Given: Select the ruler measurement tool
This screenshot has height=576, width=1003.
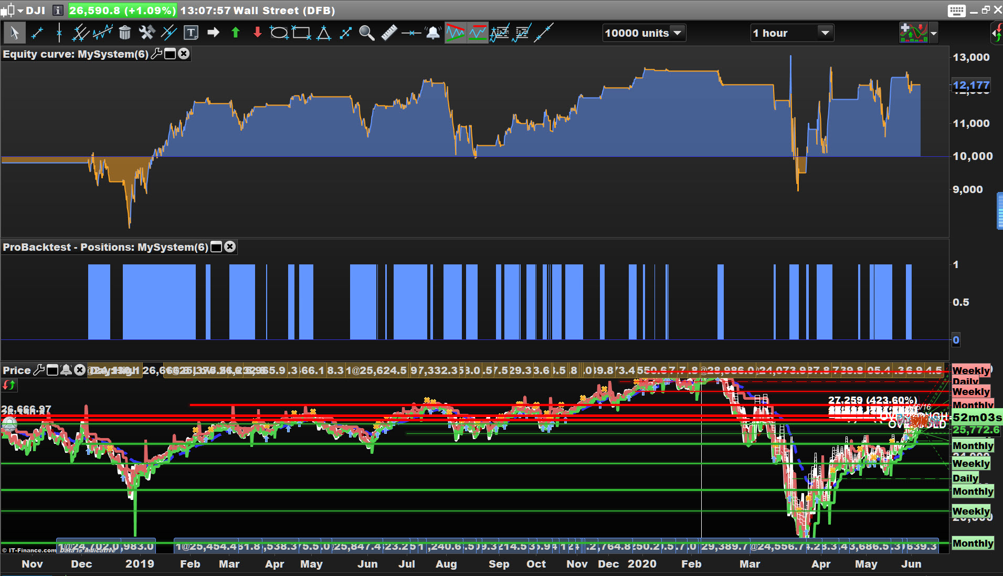Looking at the screenshot, I should click(x=389, y=33).
